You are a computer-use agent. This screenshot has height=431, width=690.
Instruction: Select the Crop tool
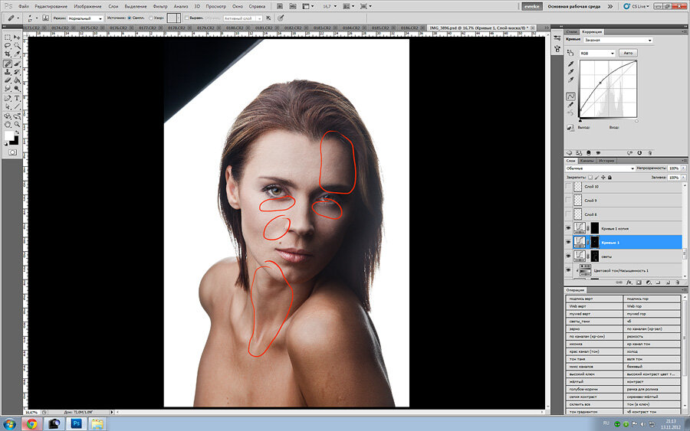(x=8, y=54)
